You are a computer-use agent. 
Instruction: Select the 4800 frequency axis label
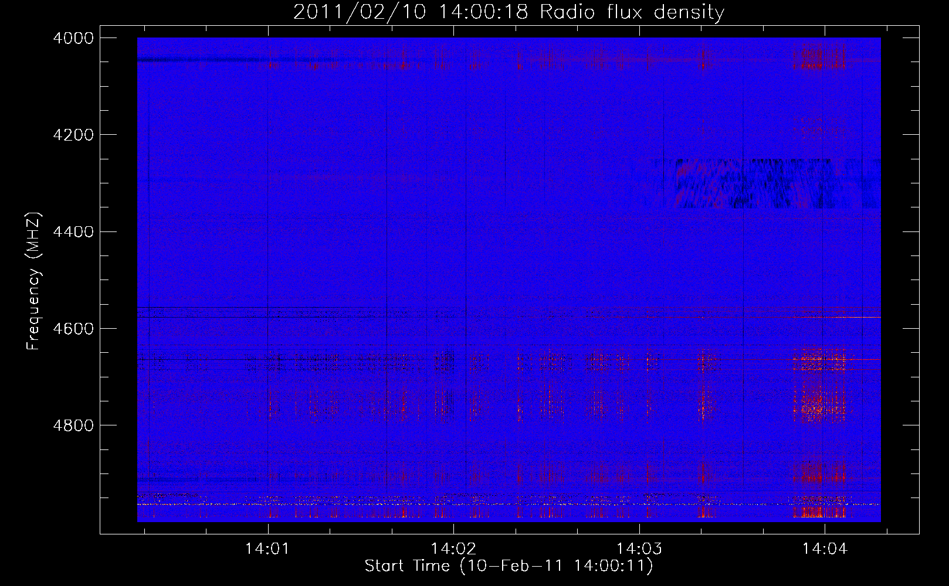(73, 425)
